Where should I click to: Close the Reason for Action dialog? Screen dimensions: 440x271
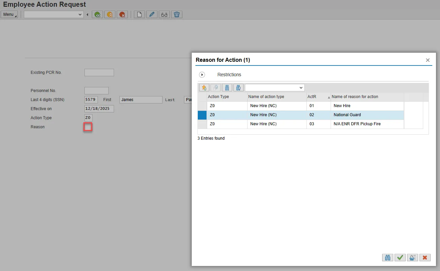428,60
